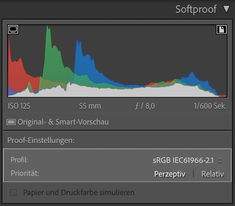Toggle the monitor gamut warning icon
Image resolution: width=235 pixels, height=206 pixels.
13,29
